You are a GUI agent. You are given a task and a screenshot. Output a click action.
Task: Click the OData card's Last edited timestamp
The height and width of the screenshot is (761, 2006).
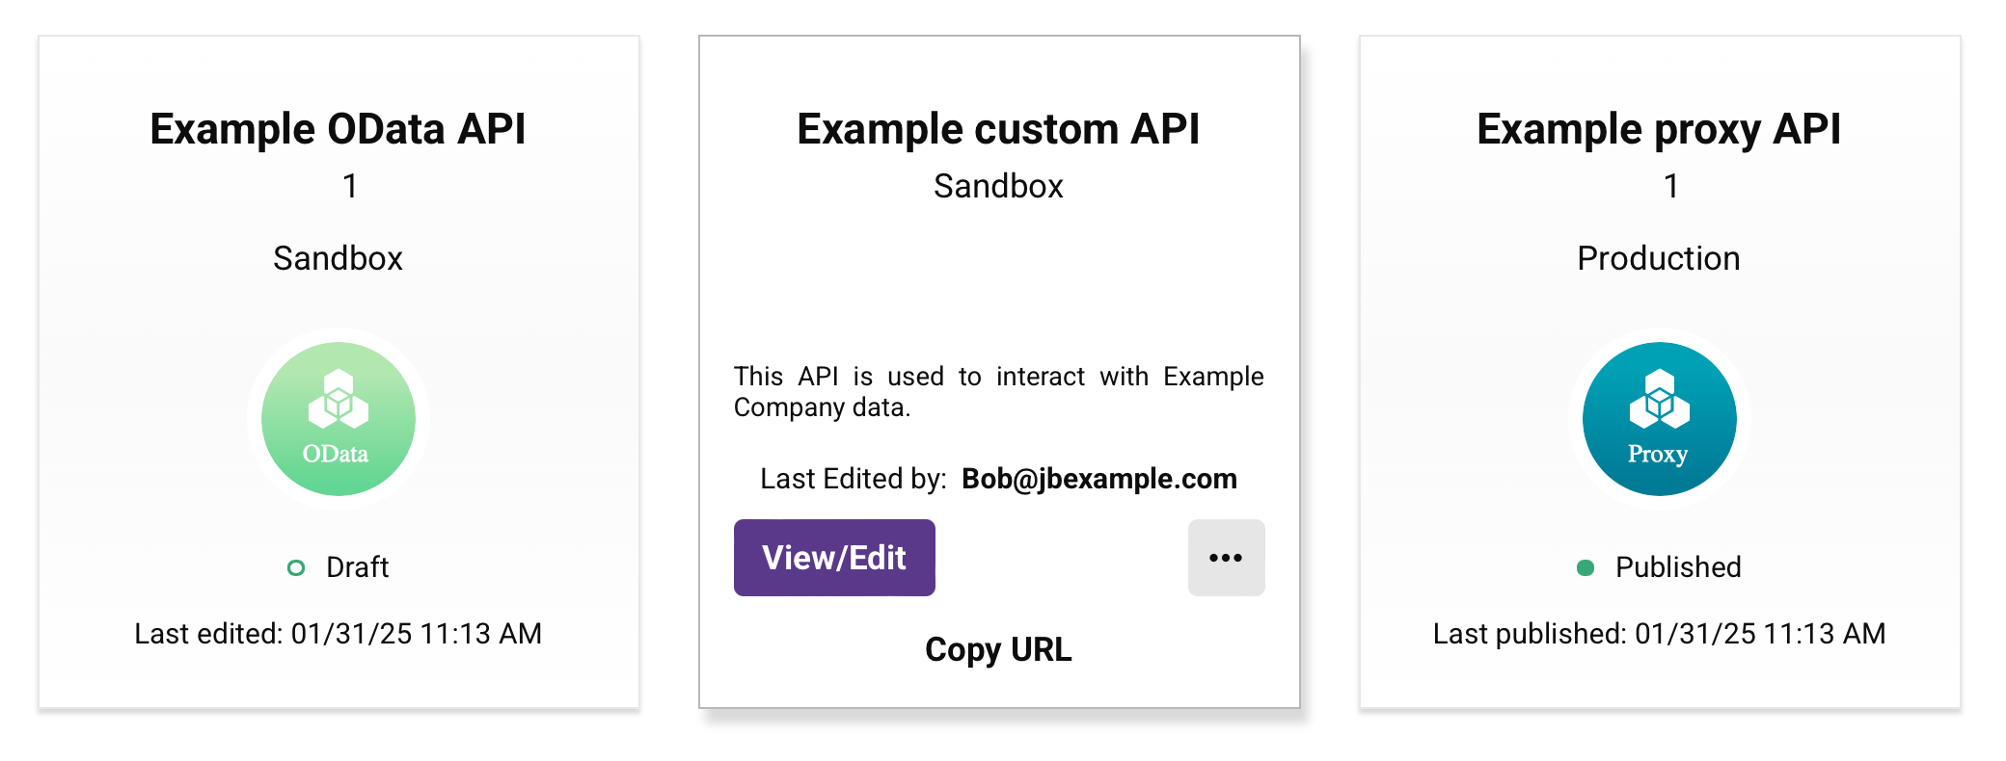pyautogui.click(x=338, y=634)
